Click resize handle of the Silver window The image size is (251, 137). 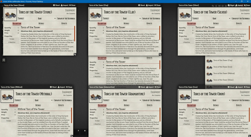(249, 54)
